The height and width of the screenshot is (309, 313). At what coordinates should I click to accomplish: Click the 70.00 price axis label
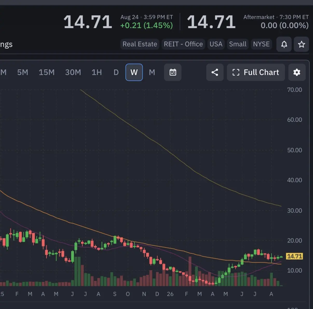[295, 90]
